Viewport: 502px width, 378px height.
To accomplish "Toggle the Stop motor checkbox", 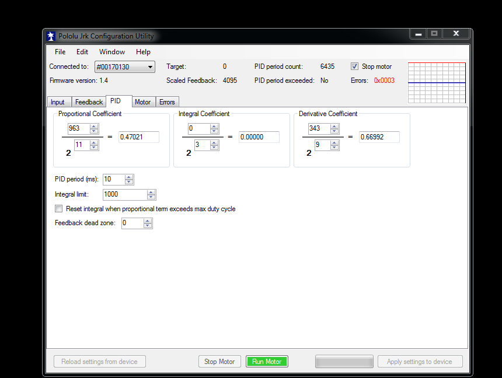I will tap(354, 66).
